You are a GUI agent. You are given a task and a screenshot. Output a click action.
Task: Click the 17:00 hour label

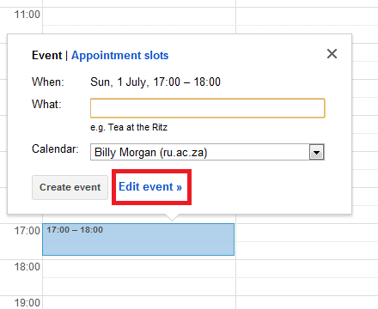[27, 231]
